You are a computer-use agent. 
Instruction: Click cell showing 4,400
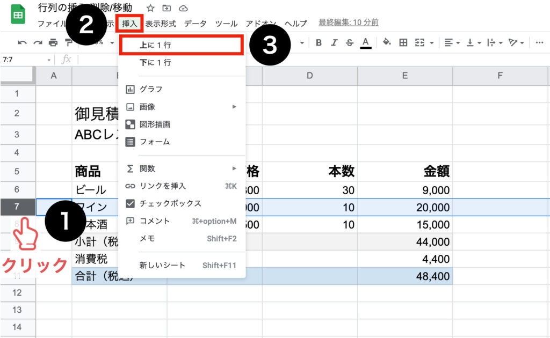click(x=405, y=259)
